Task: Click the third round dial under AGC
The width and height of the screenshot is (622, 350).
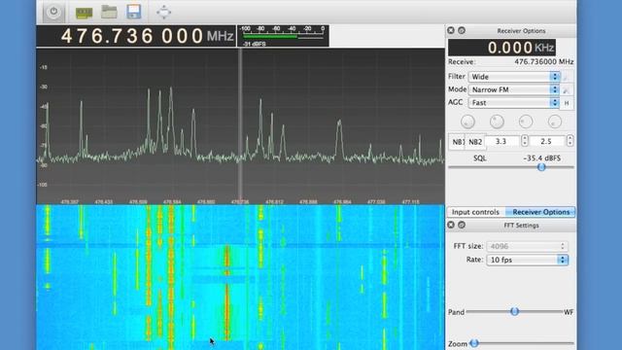Action: tap(526, 122)
